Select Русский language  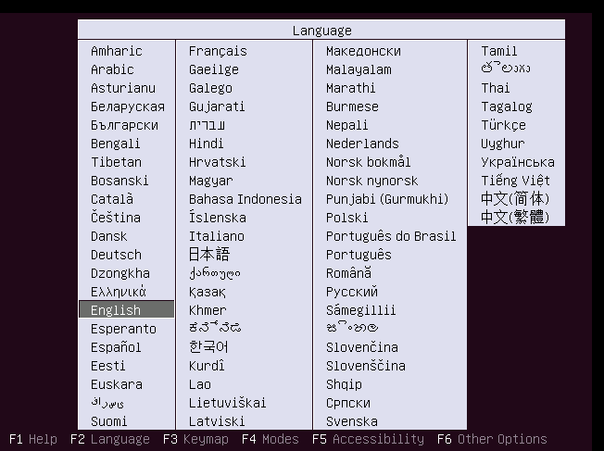(352, 292)
